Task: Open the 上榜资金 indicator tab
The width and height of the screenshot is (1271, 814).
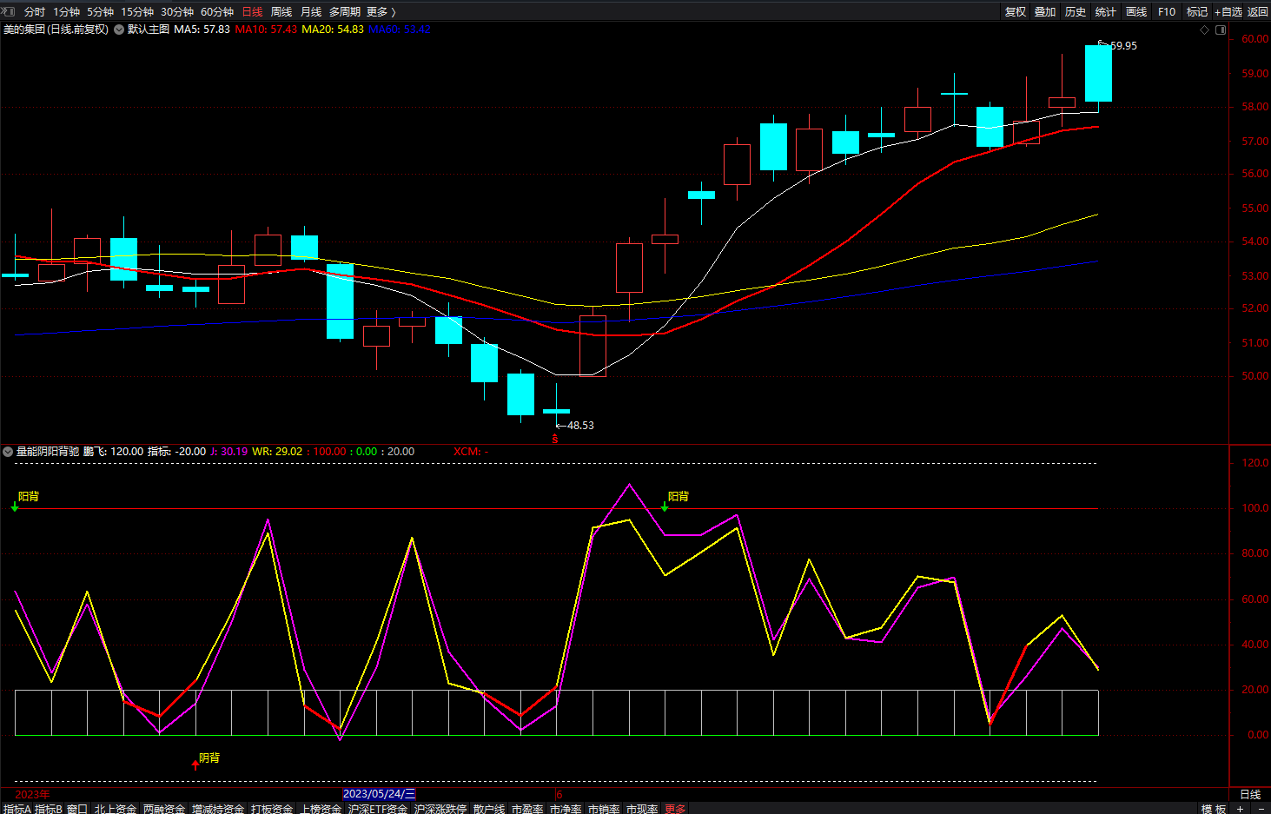Action: tap(321, 809)
